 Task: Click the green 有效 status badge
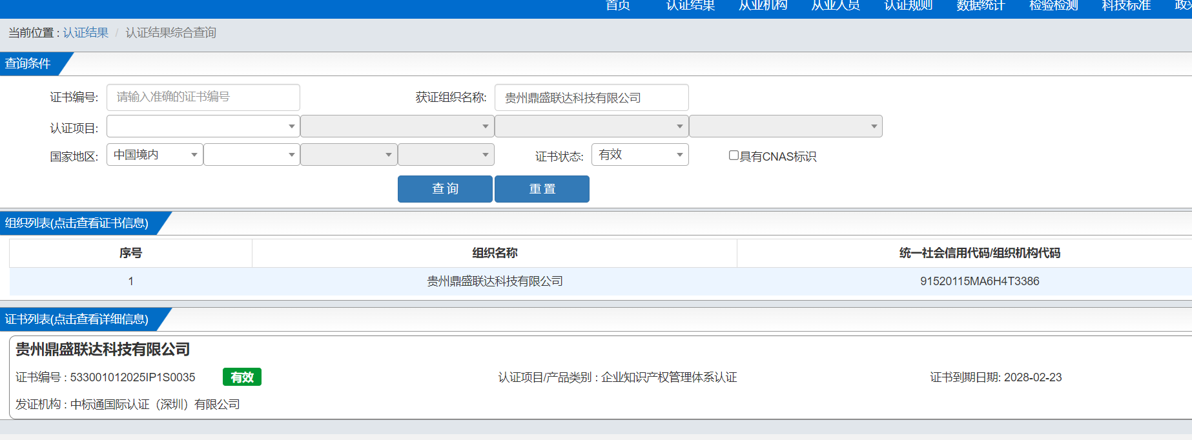242,377
